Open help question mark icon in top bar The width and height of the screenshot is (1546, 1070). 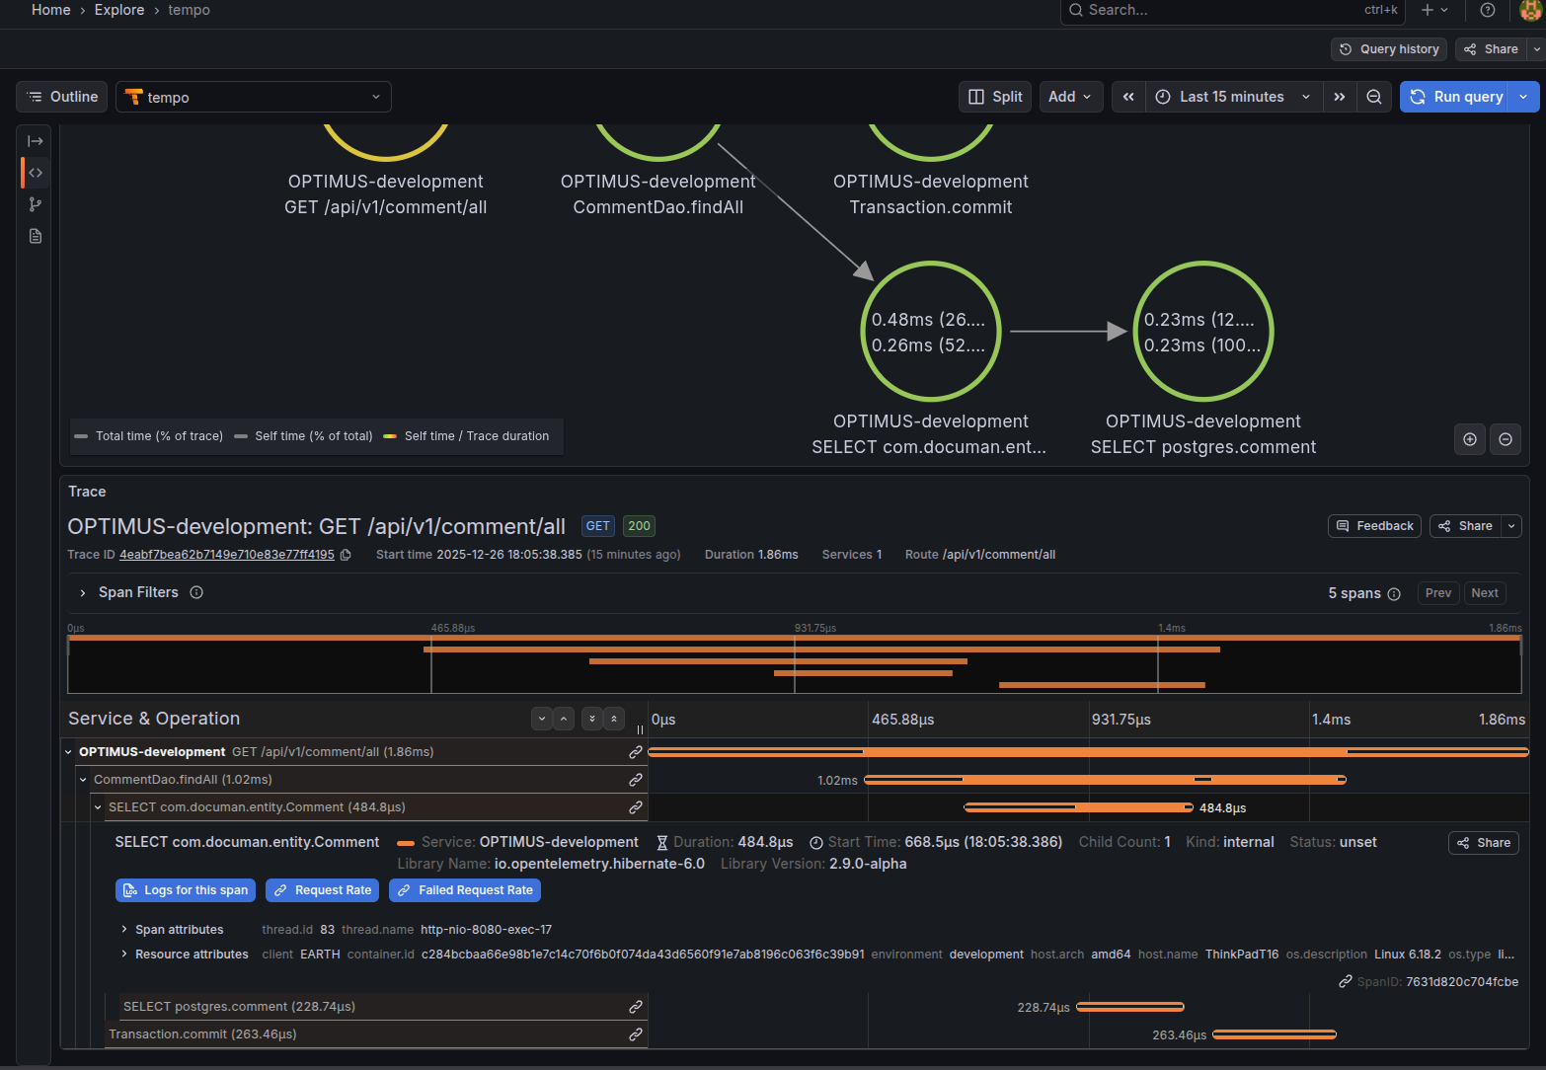point(1487,10)
